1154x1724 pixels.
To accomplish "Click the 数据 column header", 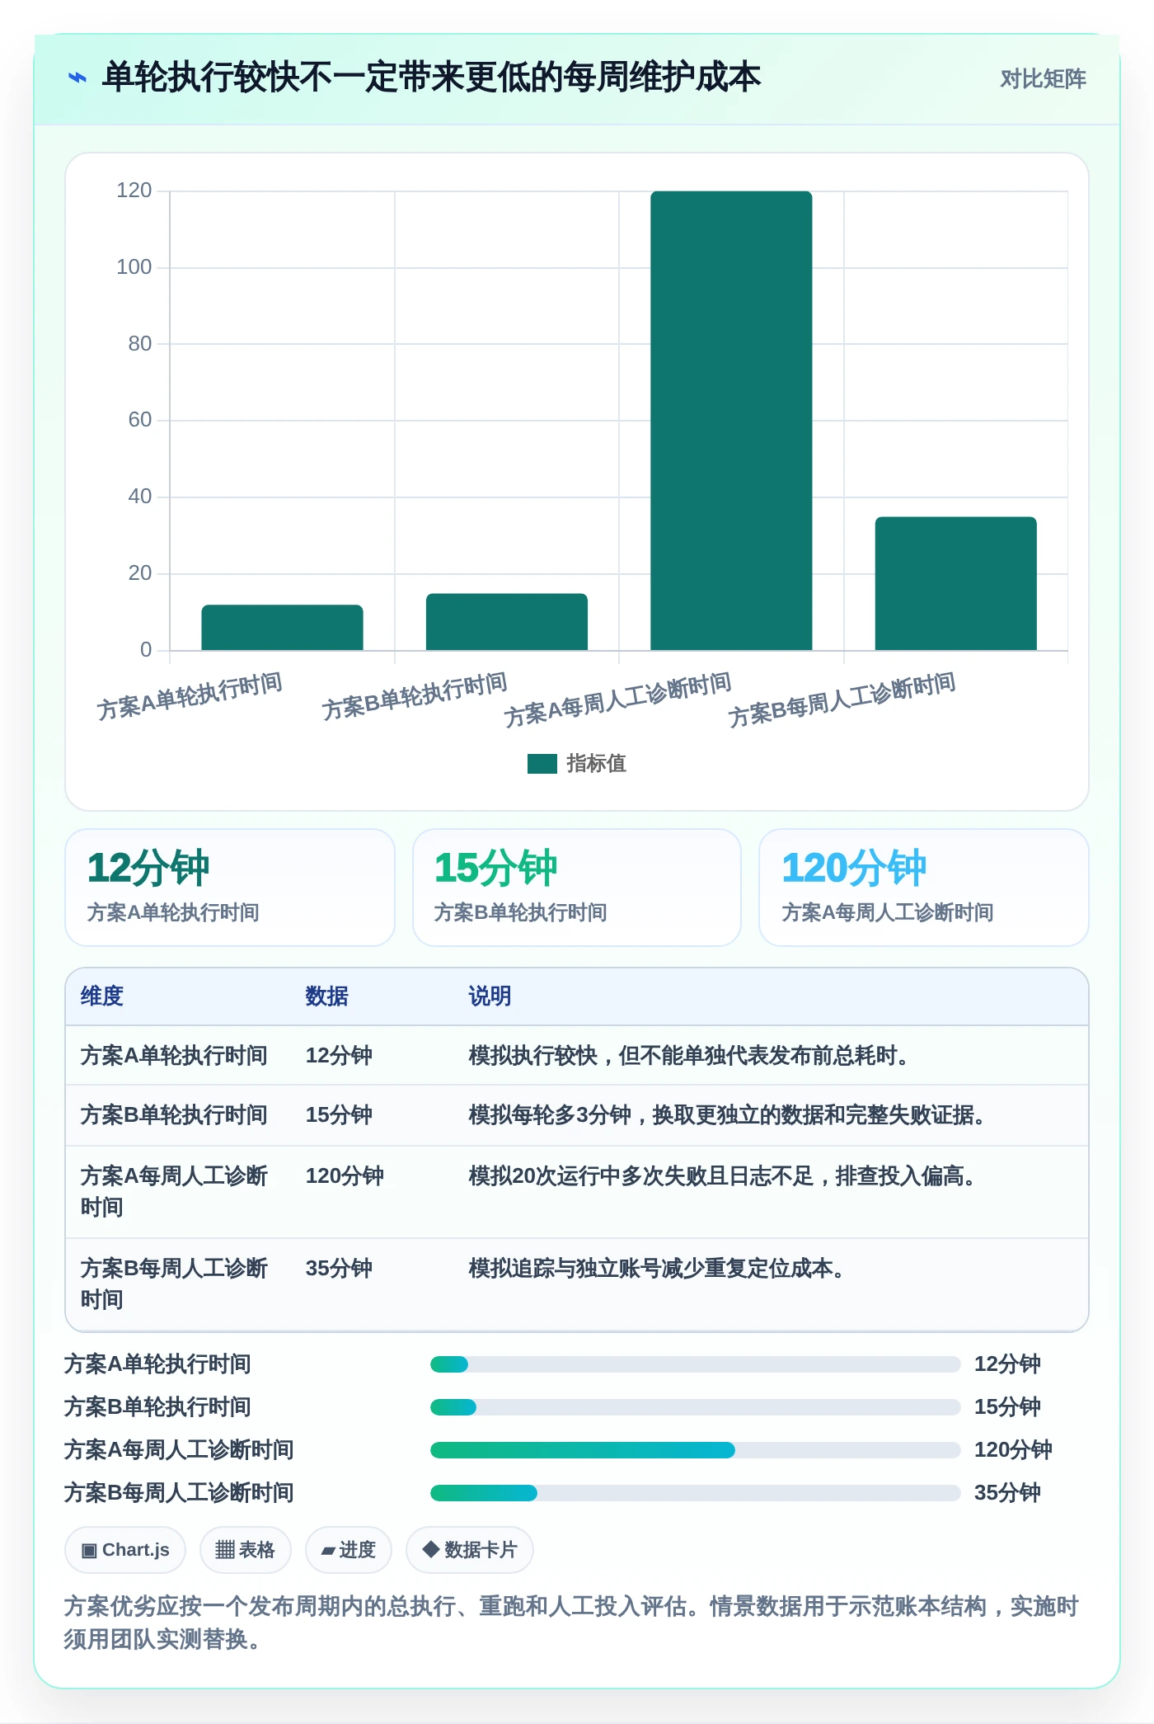I will click(x=327, y=996).
